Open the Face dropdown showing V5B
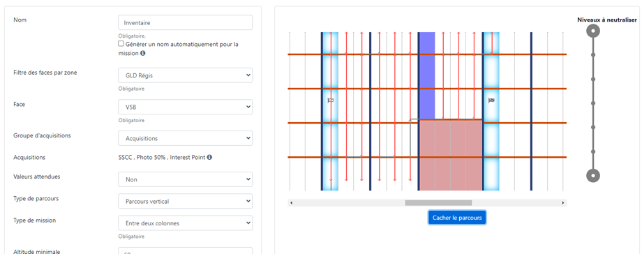 (x=185, y=107)
